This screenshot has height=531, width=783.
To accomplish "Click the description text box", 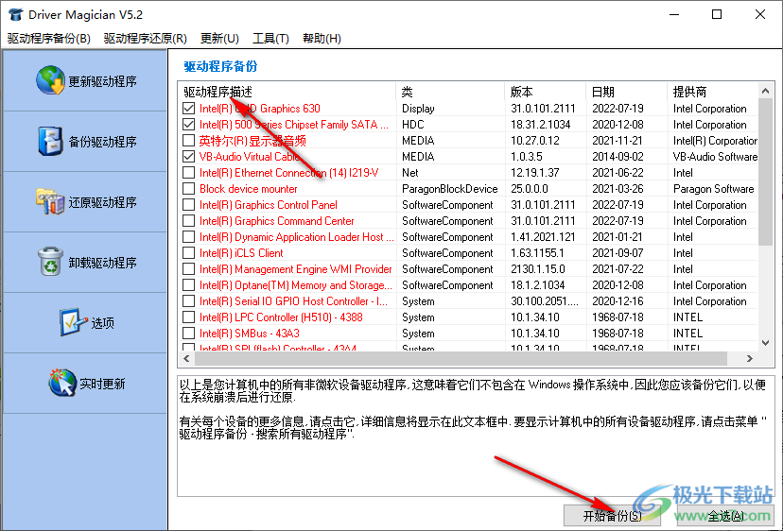I will point(476,436).
